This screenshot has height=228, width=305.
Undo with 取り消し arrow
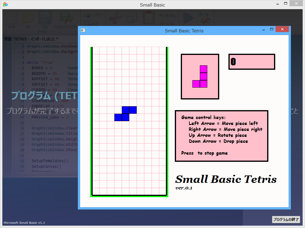coord(162,15)
